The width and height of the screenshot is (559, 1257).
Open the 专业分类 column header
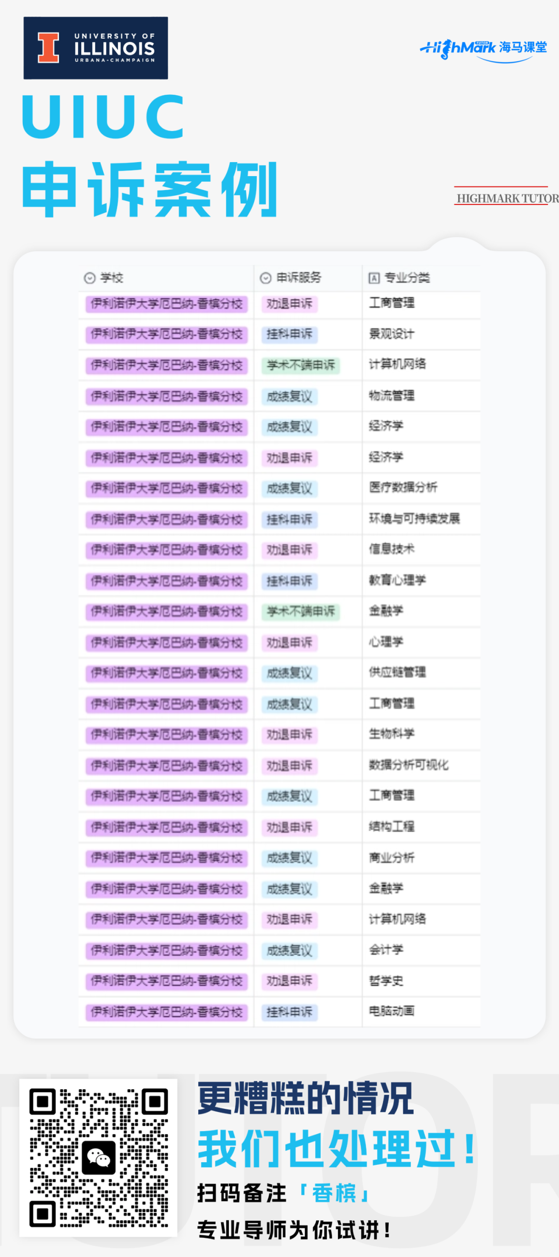(407, 278)
